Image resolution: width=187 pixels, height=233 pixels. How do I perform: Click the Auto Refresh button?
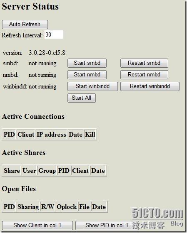tap(25, 25)
